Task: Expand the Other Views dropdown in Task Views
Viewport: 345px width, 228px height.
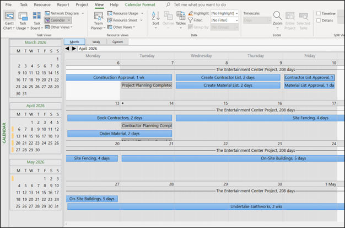Action: click(60, 27)
